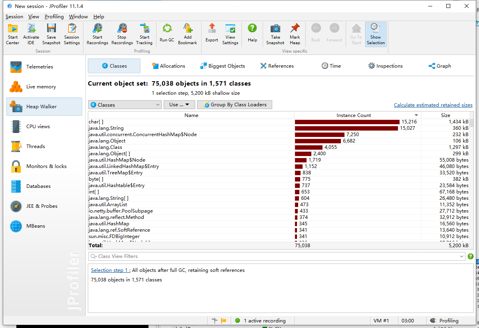Expand the Classes aggregation dropdown
This screenshot has height=328, width=479.
(125, 105)
